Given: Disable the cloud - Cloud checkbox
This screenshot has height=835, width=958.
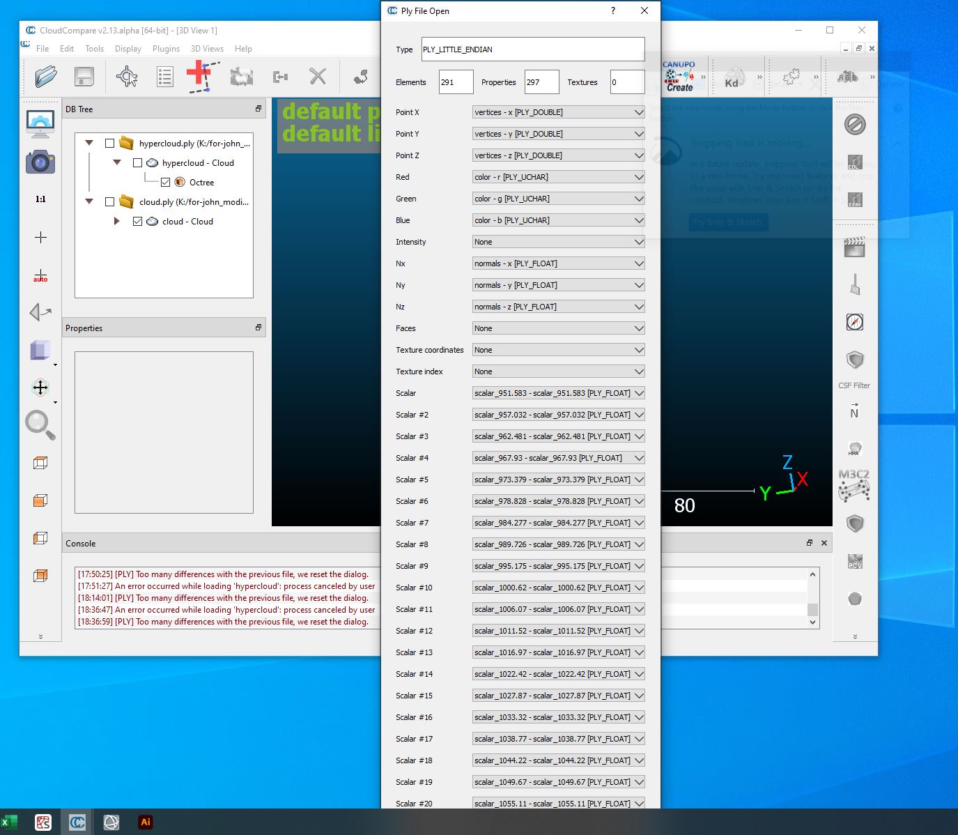Looking at the screenshot, I should (138, 221).
